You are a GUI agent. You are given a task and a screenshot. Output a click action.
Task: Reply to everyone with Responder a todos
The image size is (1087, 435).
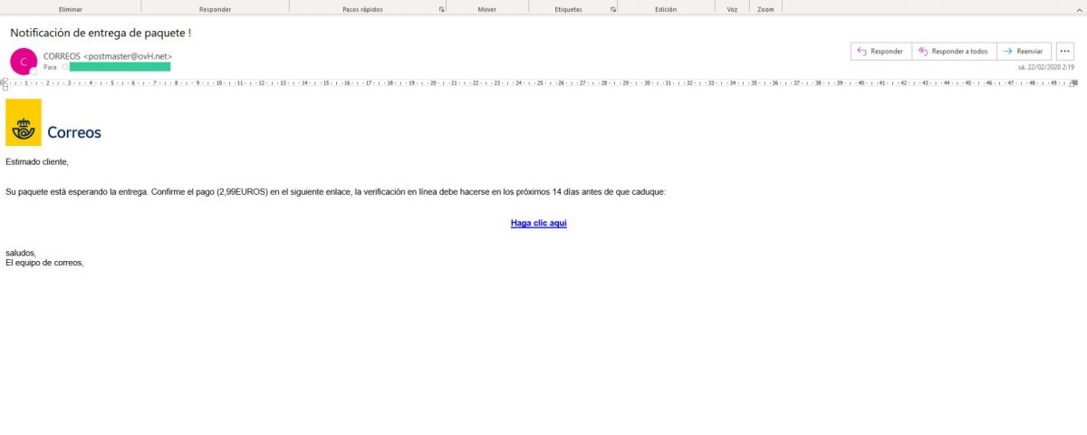point(953,52)
